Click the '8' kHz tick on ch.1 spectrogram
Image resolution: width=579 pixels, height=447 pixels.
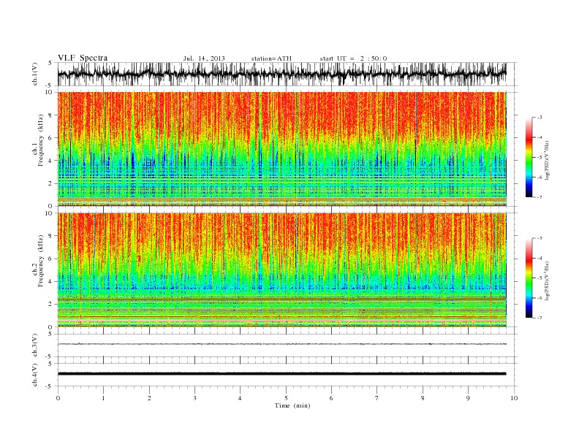50,115
